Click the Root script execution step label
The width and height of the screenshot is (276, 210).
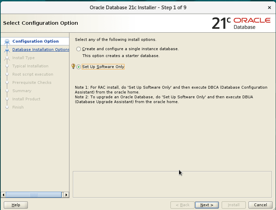coord(33,74)
